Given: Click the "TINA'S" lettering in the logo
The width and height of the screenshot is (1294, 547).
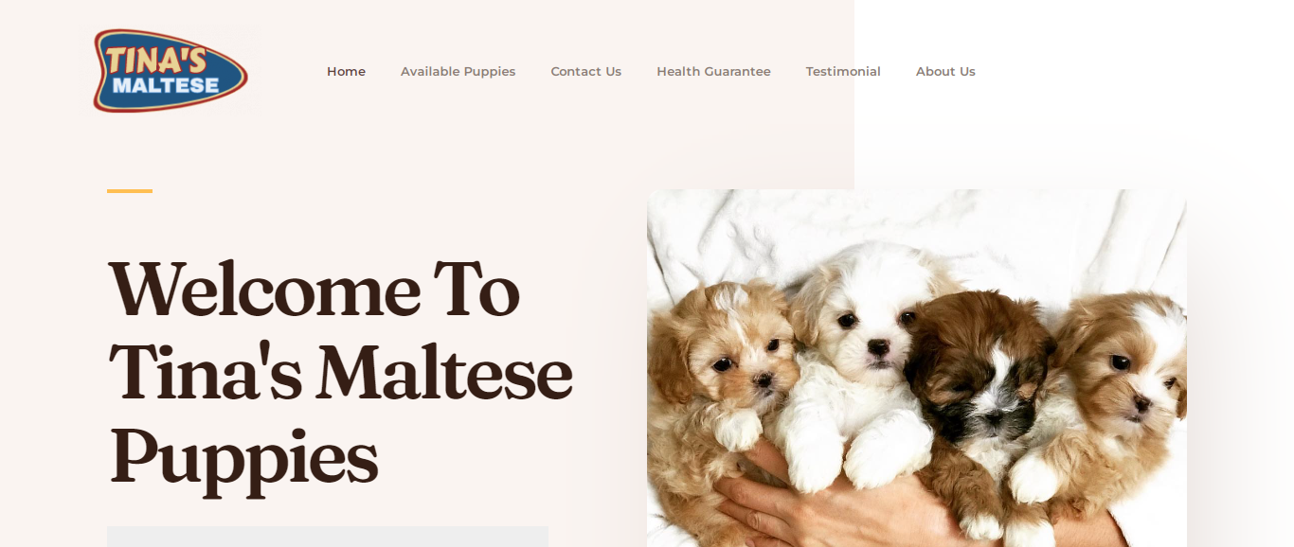Looking at the screenshot, I should (x=156, y=60).
